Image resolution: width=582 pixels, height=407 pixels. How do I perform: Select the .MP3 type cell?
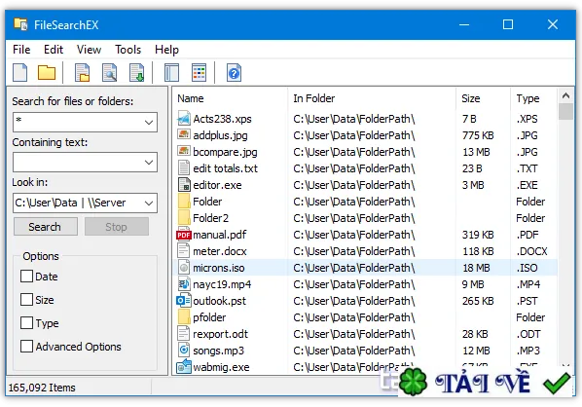point(528,351)
